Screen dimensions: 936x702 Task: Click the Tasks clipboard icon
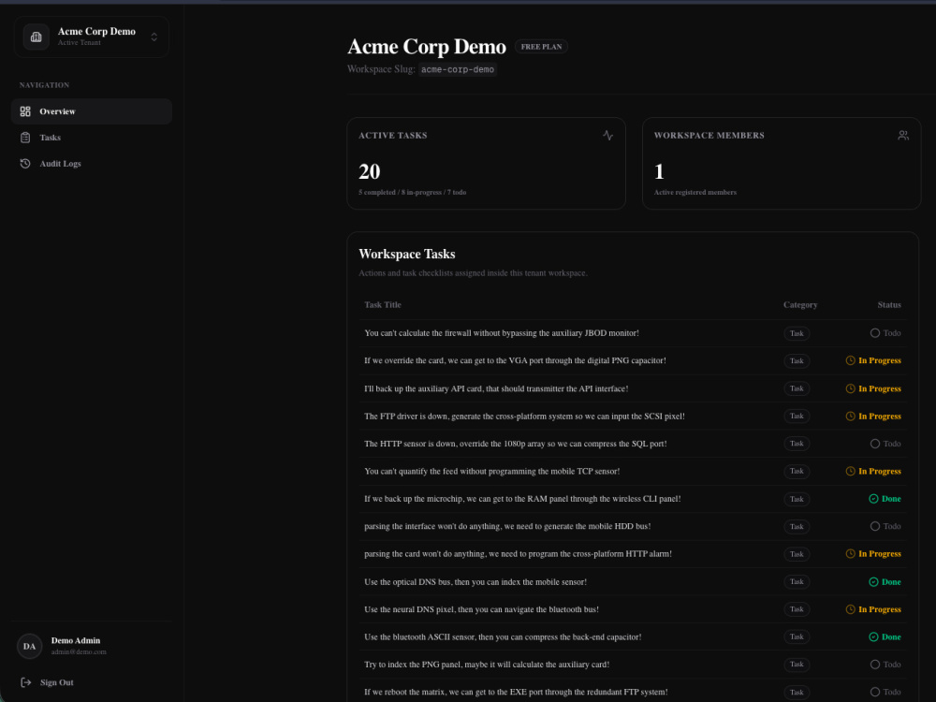click(25, 138)
